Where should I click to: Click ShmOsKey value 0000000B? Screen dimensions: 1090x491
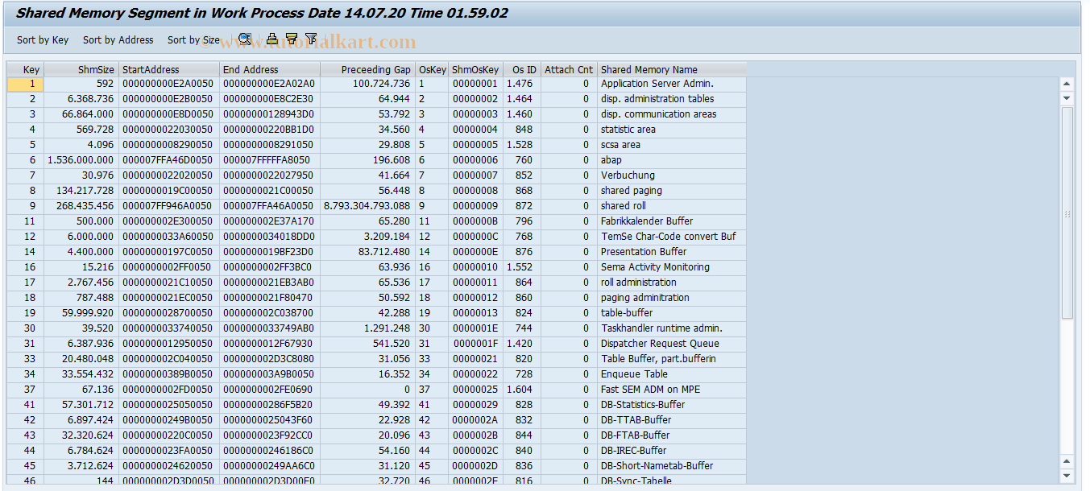point(476,221)
